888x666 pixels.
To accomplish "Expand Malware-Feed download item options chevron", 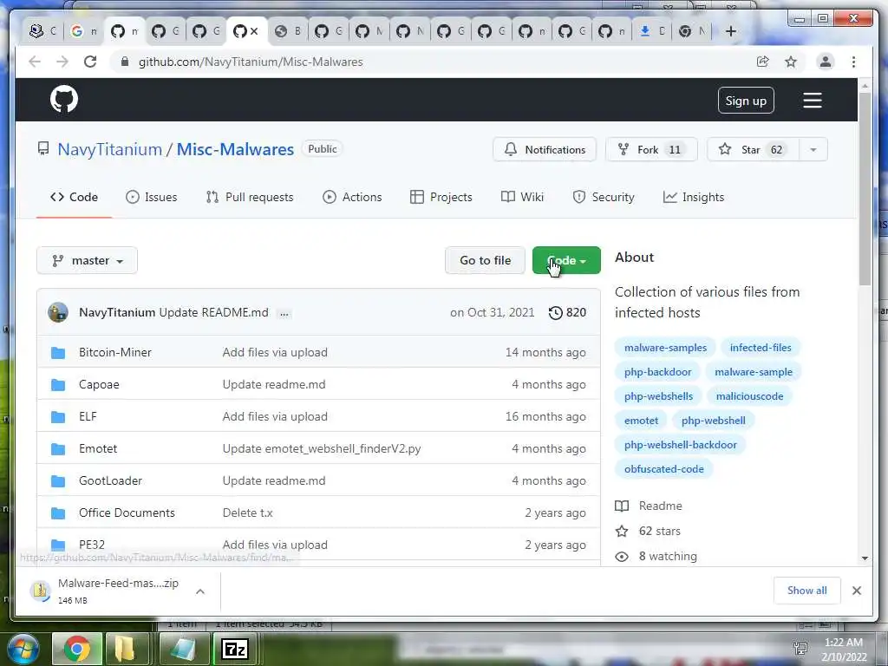I will 200,591.
